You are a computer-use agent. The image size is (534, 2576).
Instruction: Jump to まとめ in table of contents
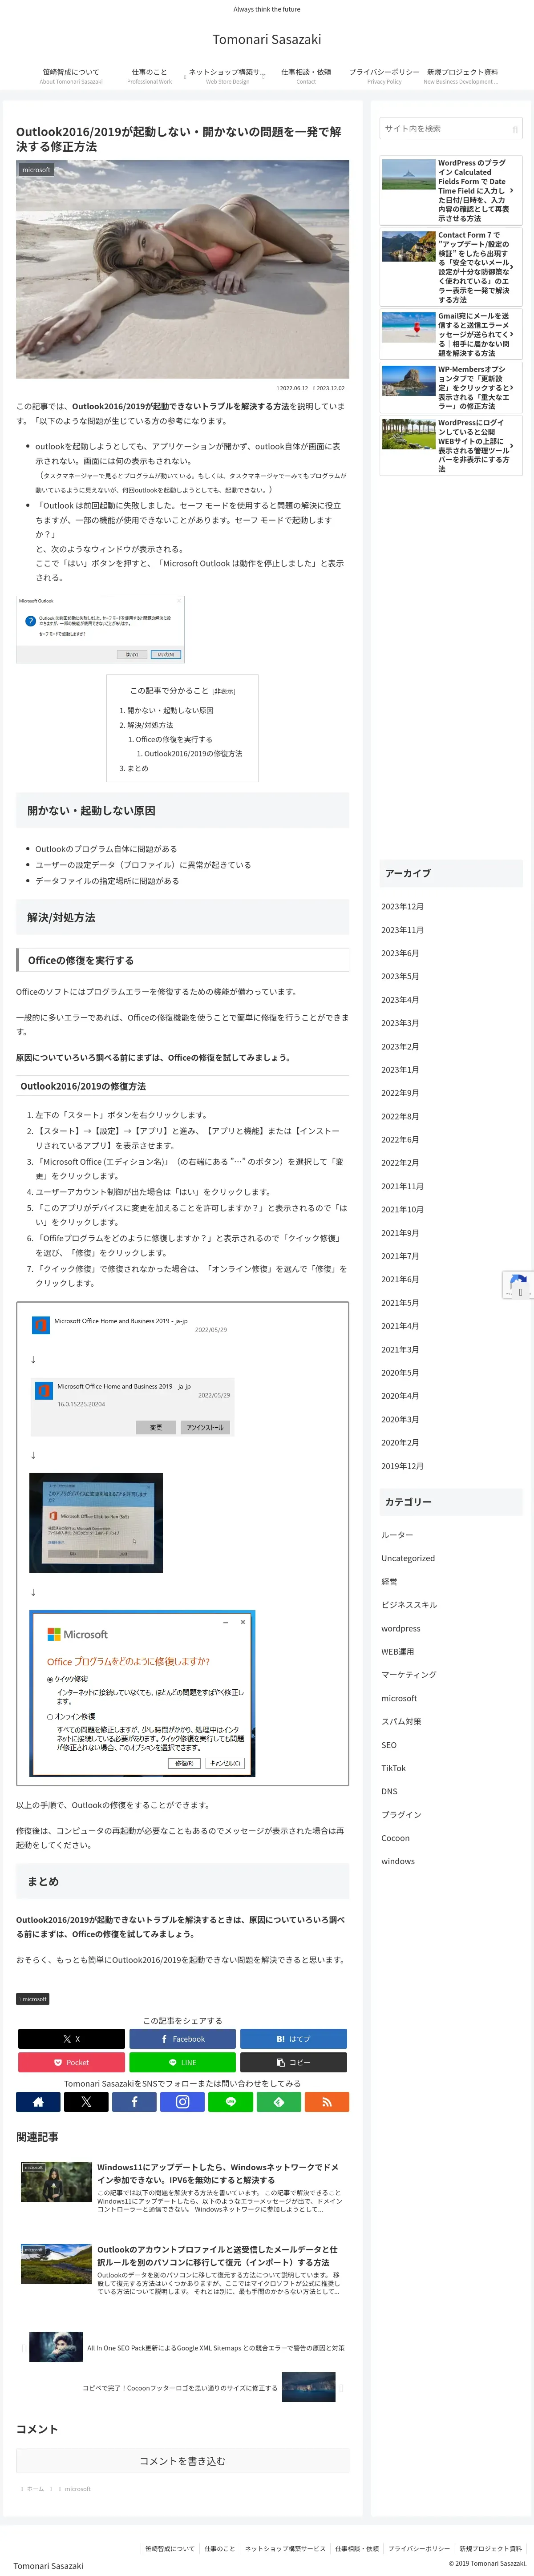[x=137, y=768]
